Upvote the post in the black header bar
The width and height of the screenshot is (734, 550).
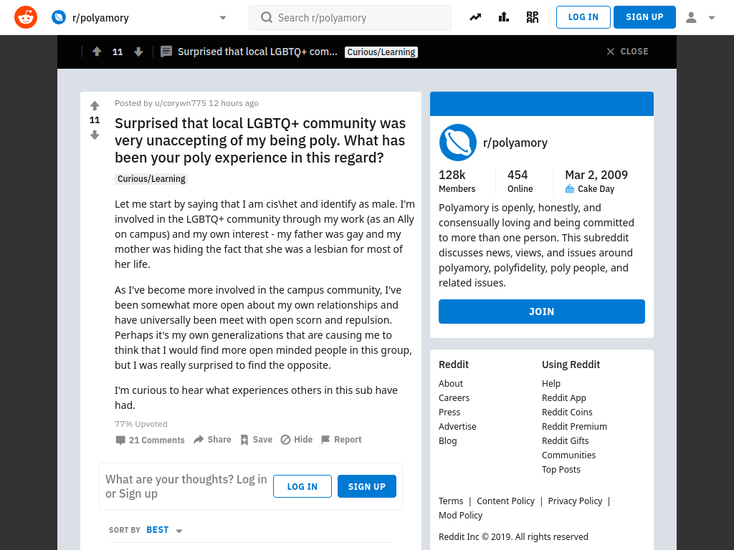click(x=97, y=52)
